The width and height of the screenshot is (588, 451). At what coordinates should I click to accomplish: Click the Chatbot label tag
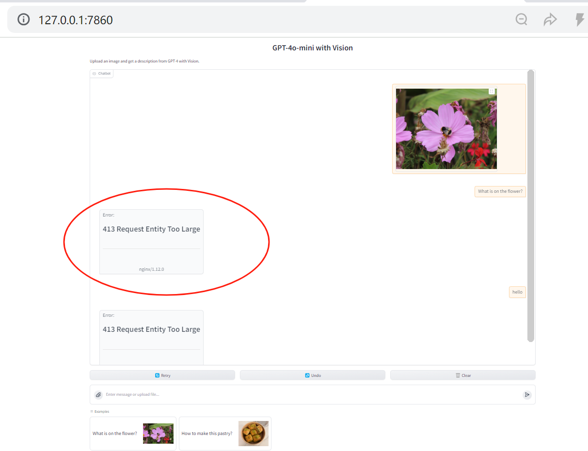pos(101,74)
